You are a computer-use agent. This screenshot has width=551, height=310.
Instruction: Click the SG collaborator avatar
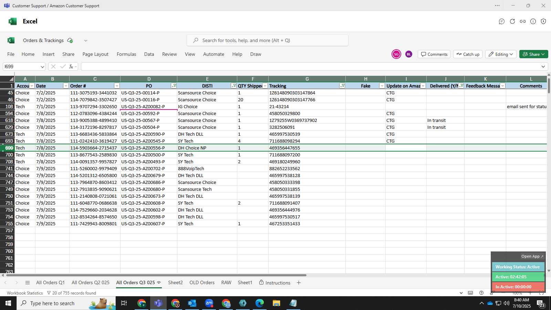(396, 54)
